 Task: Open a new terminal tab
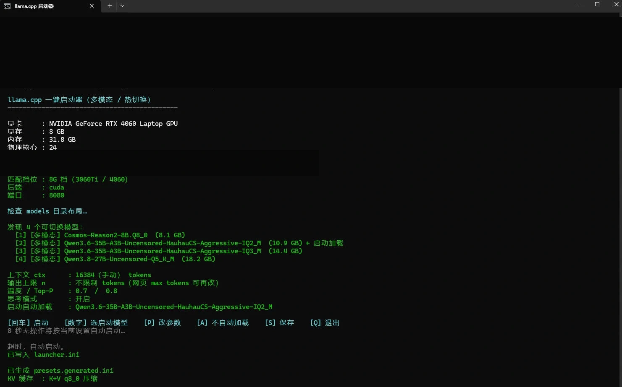point(110,6)
